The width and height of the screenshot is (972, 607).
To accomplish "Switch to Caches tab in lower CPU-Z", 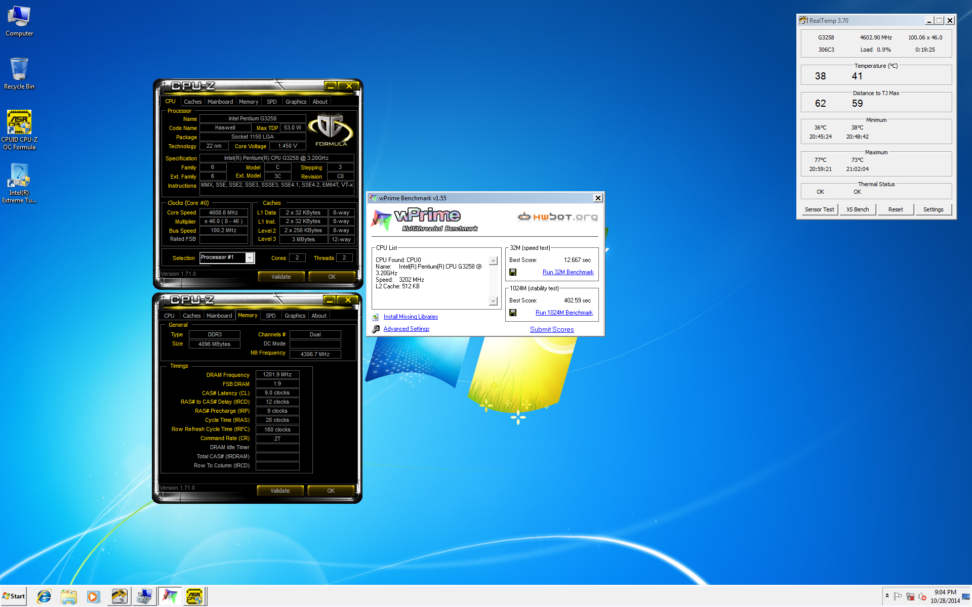I will tap(191, 316).
